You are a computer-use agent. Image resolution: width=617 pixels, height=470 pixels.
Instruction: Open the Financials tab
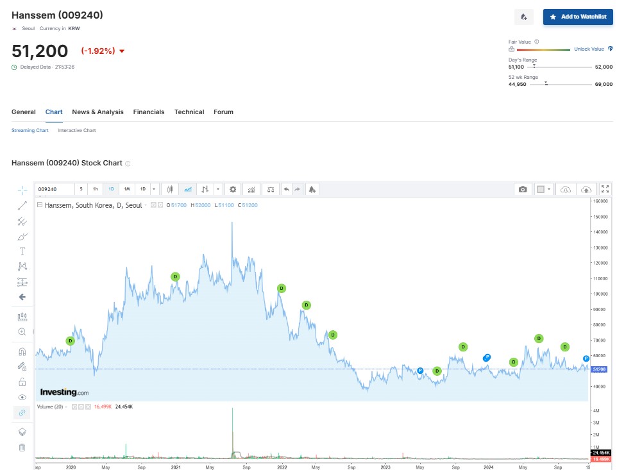click(x=149, y=112)
